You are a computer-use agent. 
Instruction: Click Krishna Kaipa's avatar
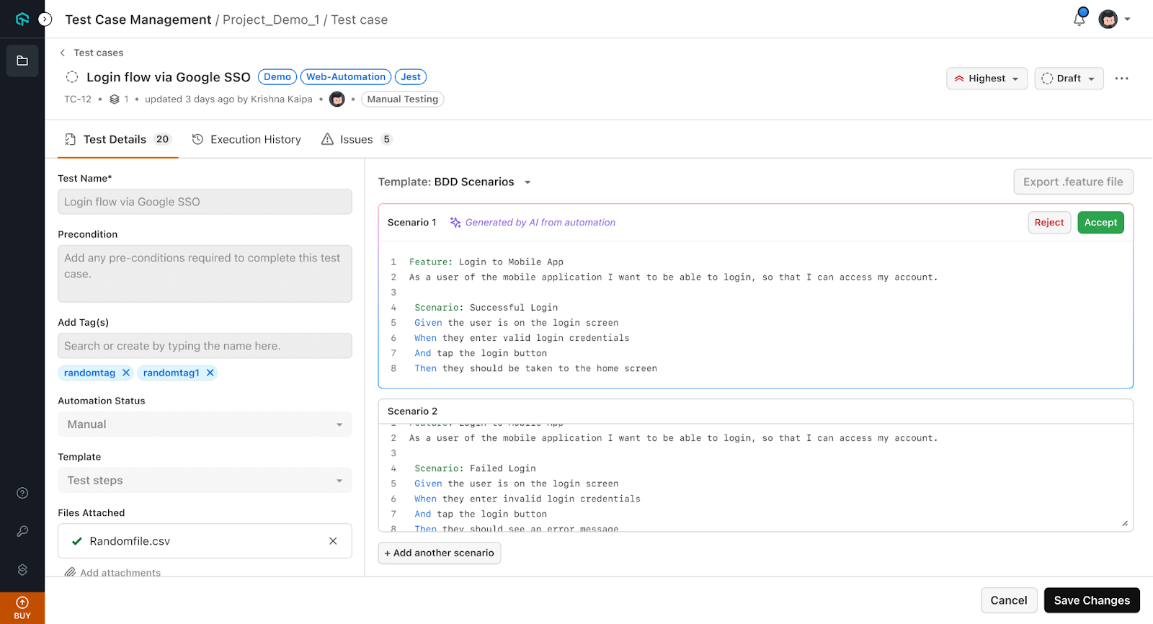[337, 99]
